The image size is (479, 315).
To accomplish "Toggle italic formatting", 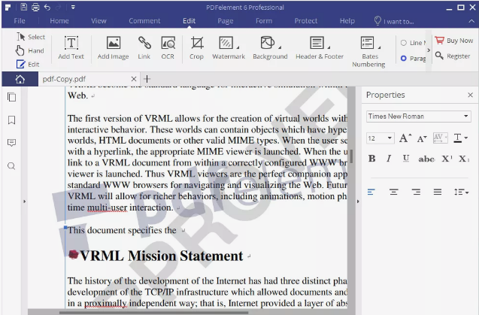I will [389, 159].
